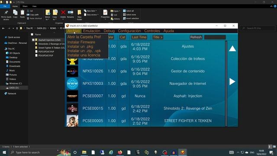Switch to the Home ribbon tab
277x156 pixels.
coord(15,6)
